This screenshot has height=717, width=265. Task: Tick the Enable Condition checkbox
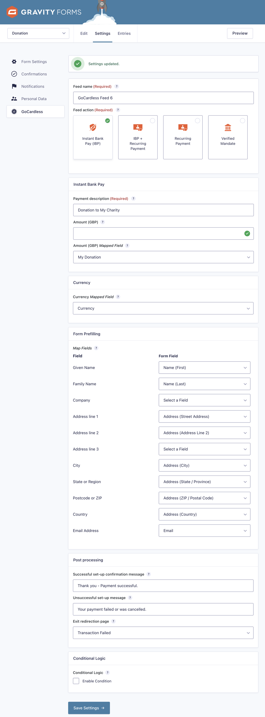point(76,681)
